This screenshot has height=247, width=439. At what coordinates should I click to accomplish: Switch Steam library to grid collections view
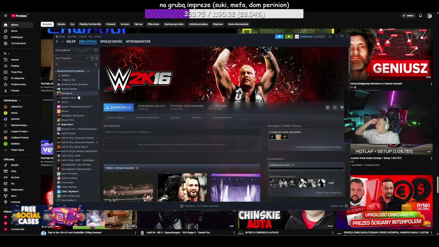[96, 50]
